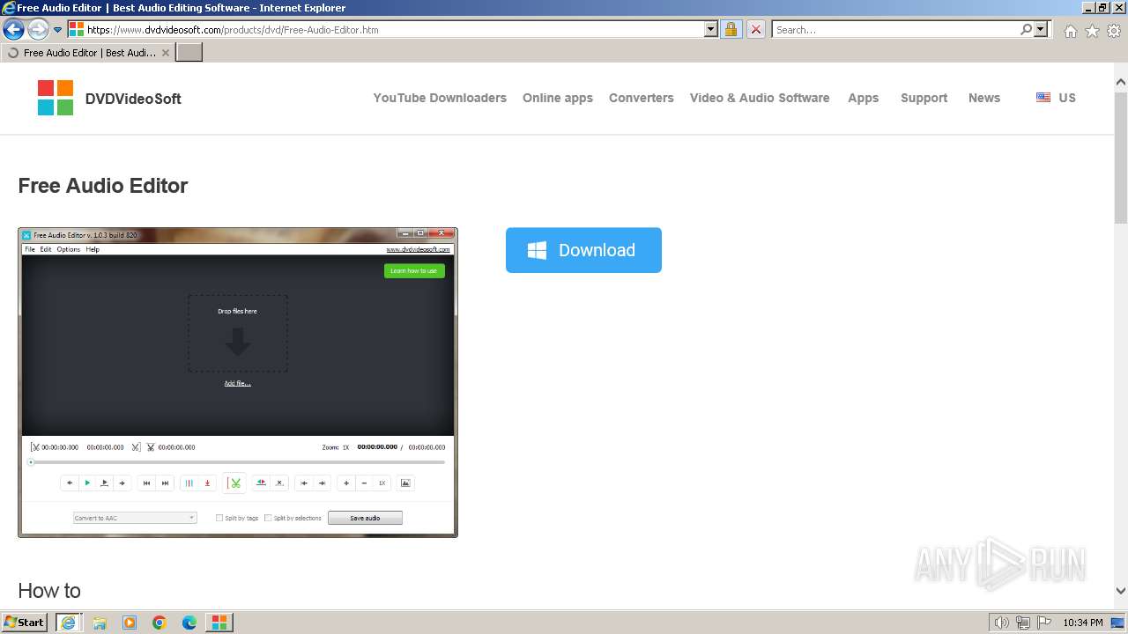The width and height of the screenshot is (1128, 634).
Task: Click the Action Center flag tray icon
Action: click(1044, 623)
